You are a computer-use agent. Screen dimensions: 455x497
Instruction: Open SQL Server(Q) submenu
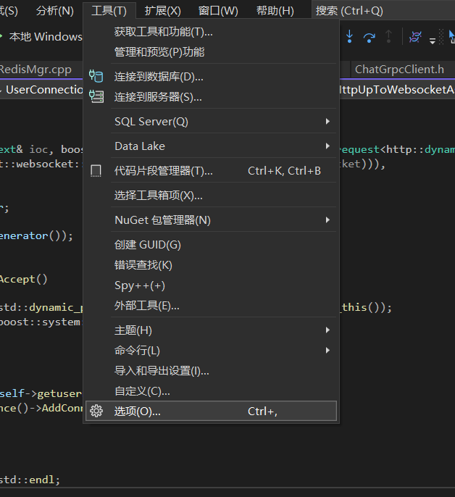[211, 122]
